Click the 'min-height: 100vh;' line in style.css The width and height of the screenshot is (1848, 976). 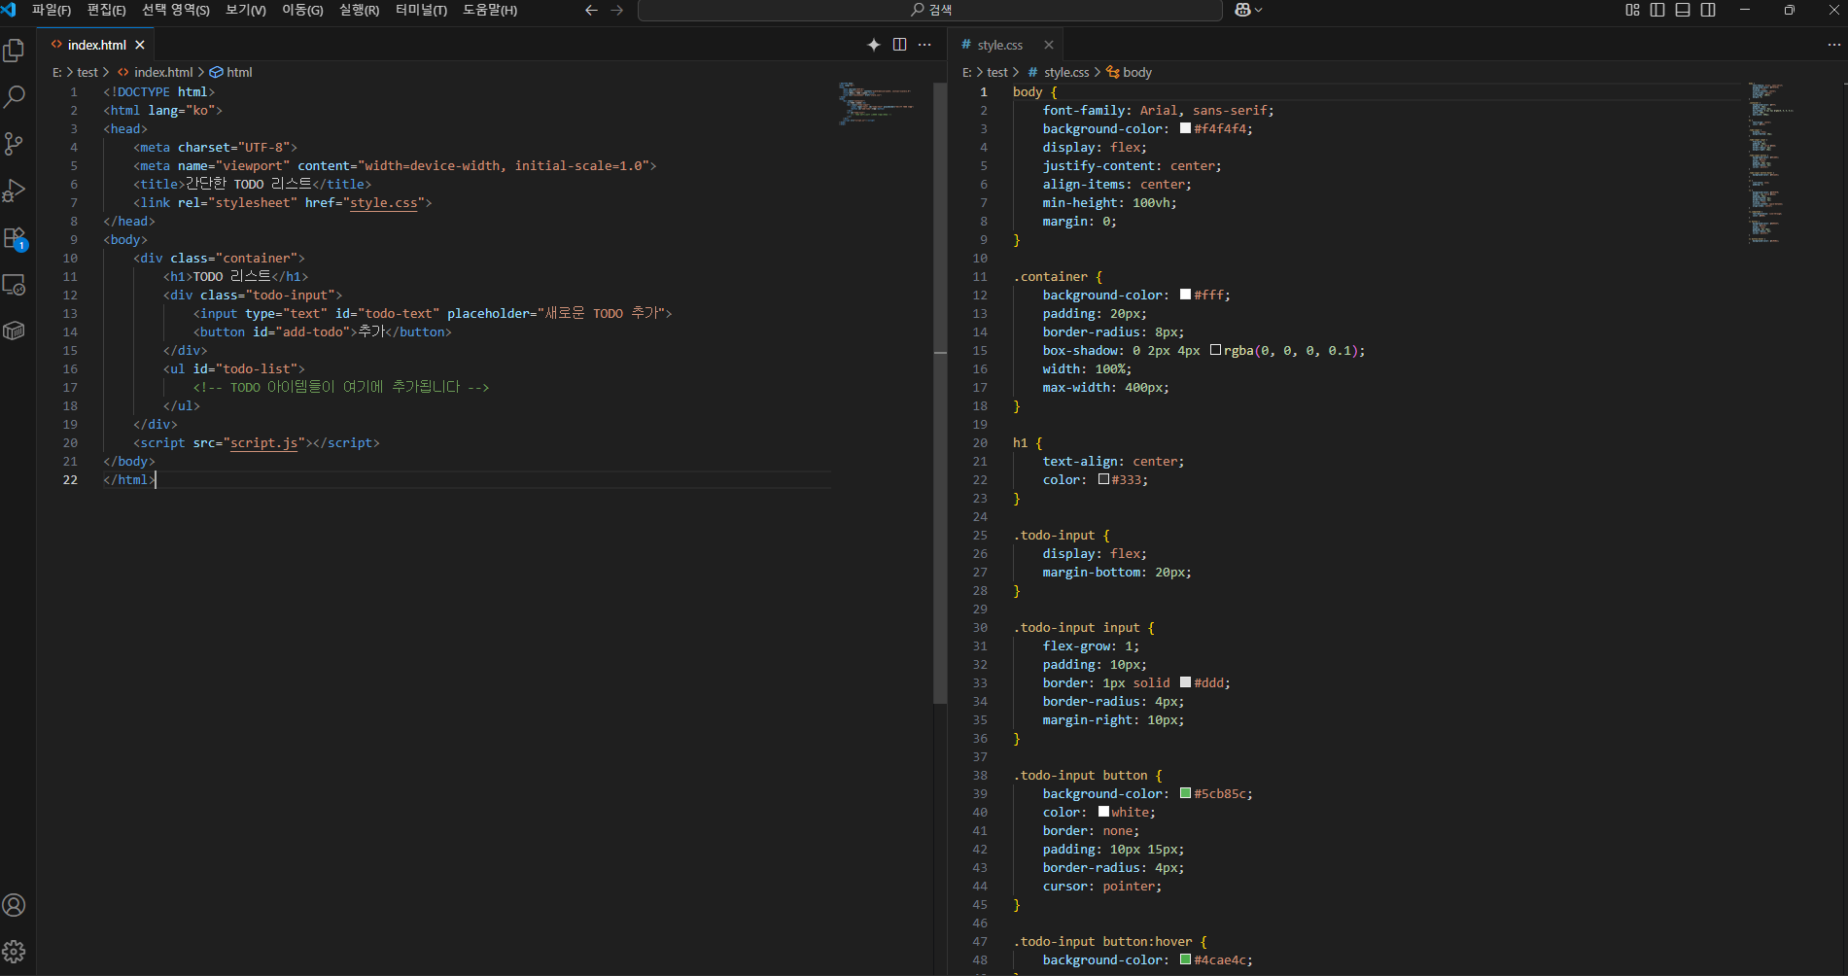(x=1110, y=202)
